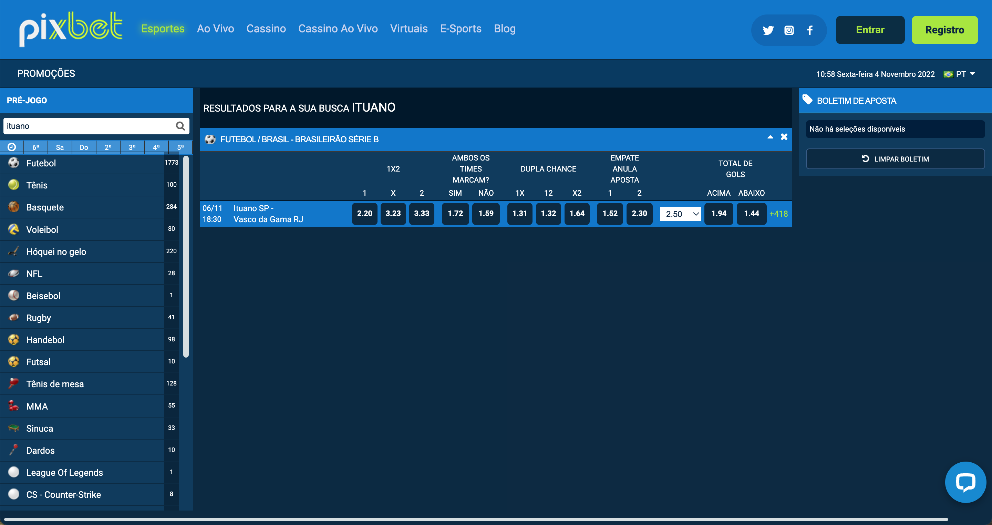Pick Ituano win odds 2.20
The width and height of the screenshot is (992, 525).
pos(364,214)
